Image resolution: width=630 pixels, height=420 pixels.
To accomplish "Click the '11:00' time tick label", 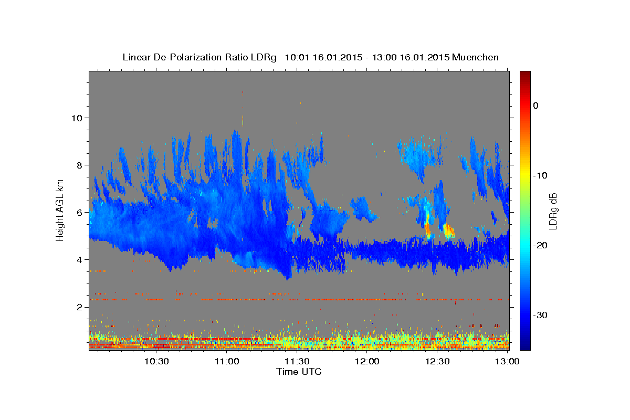I will coord(227,361).
